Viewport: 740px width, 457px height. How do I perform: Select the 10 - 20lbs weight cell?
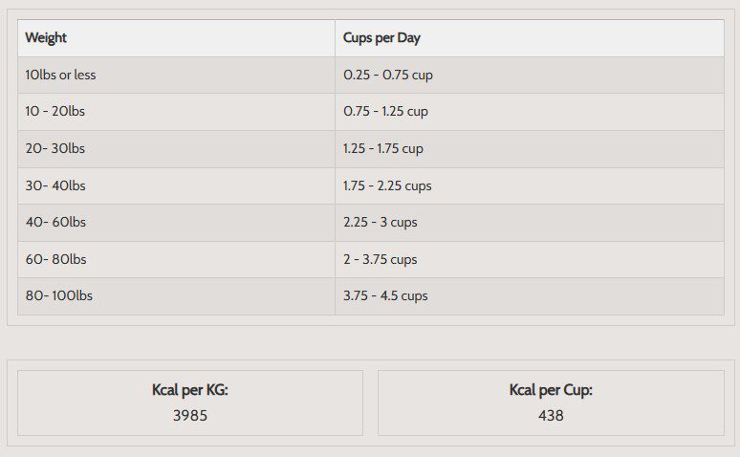click(55, 111)
